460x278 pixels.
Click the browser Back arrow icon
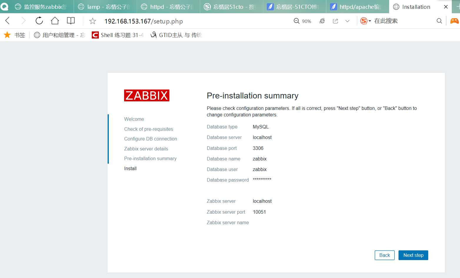[8, 21]
